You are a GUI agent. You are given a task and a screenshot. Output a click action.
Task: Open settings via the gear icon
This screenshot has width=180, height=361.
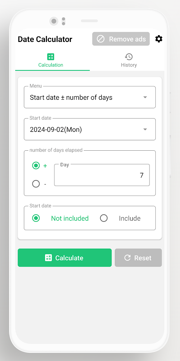pyautogui.click(x=159, y=39)
